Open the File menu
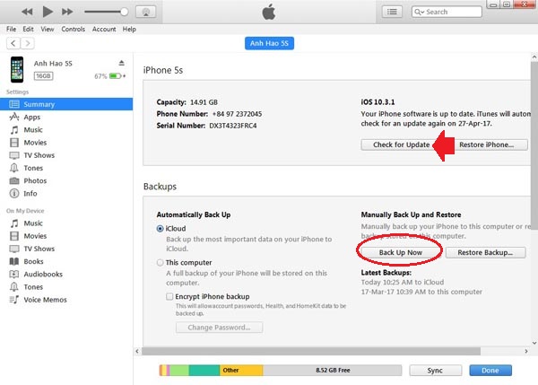 pyautogui.click(x=12, y=30)
